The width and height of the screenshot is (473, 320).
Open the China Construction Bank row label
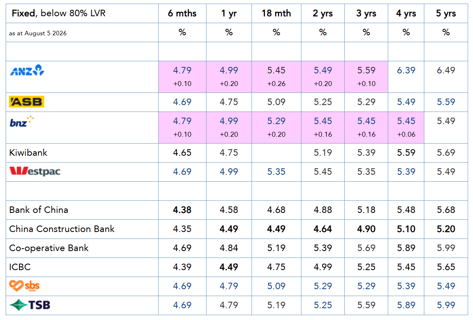point(62,229)
